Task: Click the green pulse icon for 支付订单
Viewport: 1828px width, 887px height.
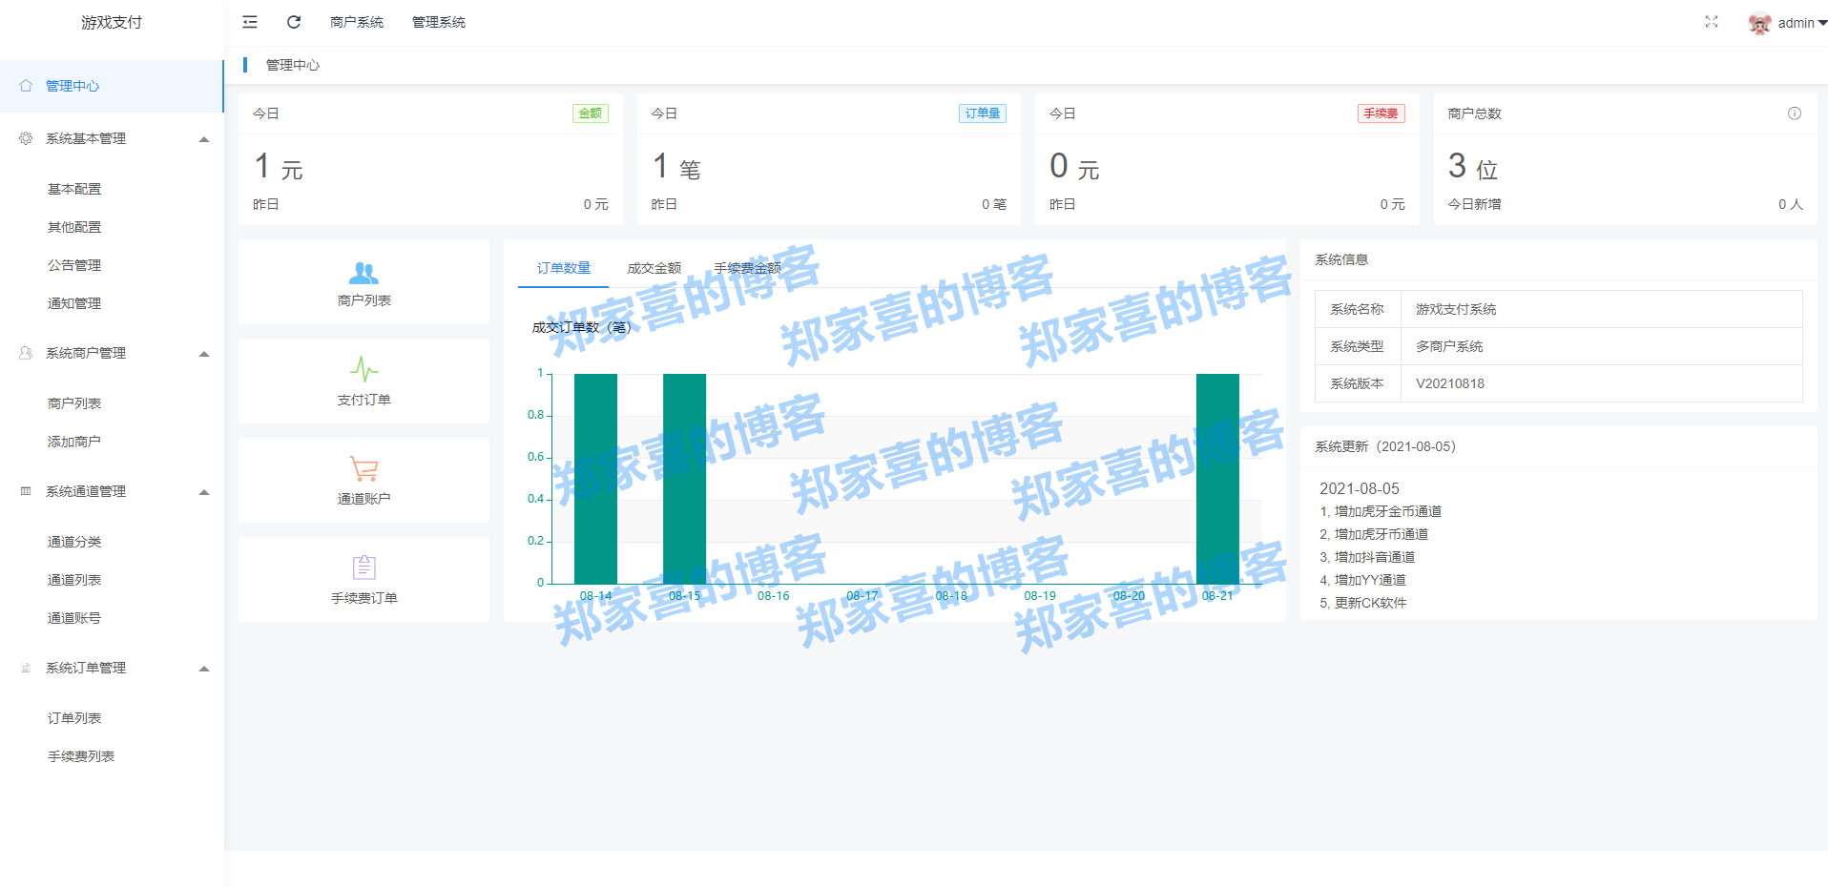Action: click(x=364, y=369)
